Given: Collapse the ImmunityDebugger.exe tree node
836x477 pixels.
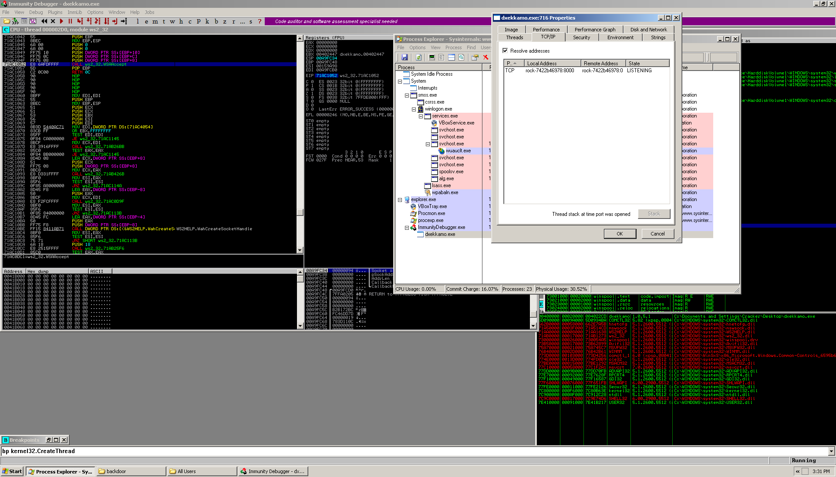Looking at the screenshot, I should click(x=407, y=228).
